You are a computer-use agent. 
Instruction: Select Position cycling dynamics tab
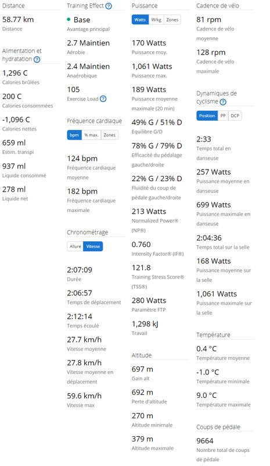pyautogui.click(x=207, y=115)
